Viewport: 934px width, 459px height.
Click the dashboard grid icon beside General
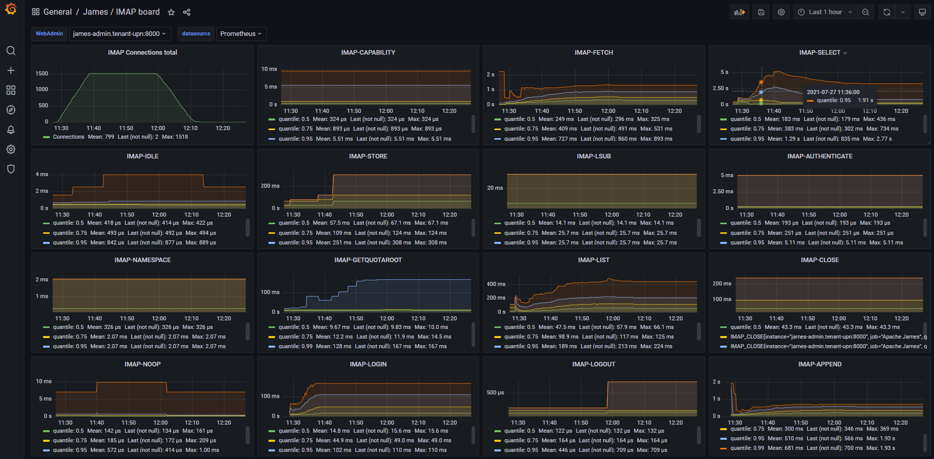[35, 12]
